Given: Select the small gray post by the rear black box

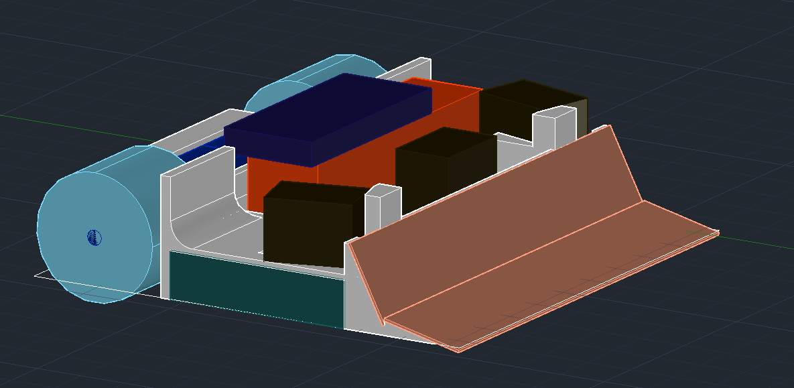Looking at the screenshot, I should [x=554, y=127].
